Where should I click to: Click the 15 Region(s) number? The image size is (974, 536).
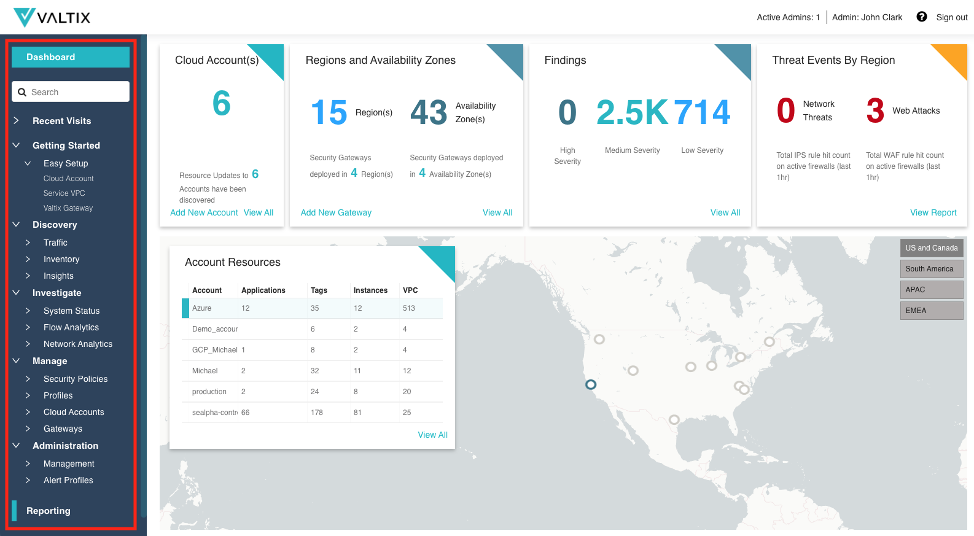point(329,112)
